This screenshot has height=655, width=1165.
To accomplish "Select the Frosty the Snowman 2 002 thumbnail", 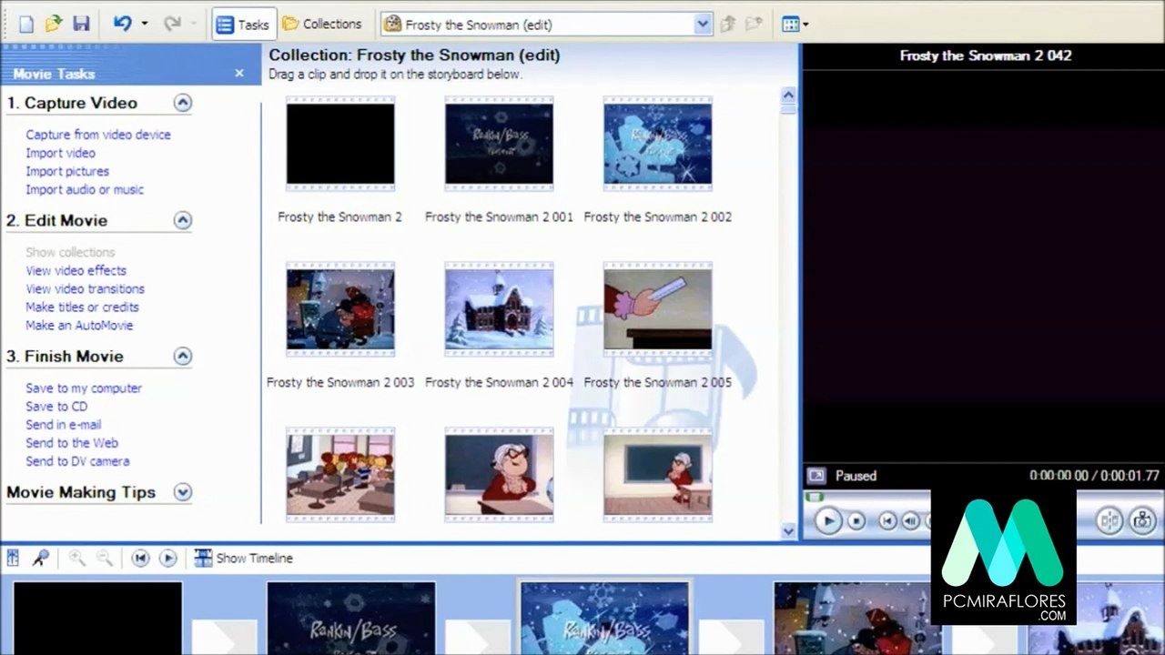I will (657, 144).
